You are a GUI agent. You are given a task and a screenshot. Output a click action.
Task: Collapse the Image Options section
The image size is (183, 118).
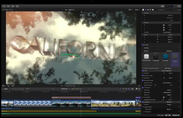[143, 107]
